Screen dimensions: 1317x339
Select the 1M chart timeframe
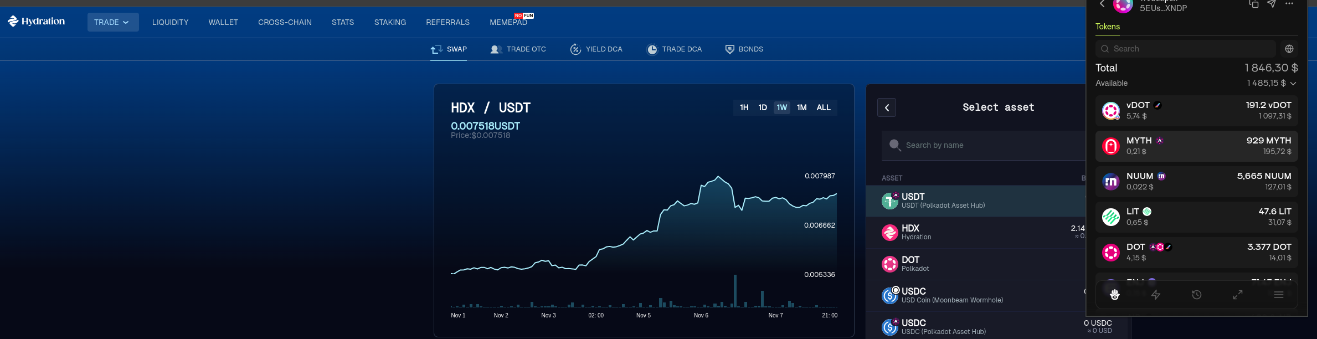(x=801, y=107)
